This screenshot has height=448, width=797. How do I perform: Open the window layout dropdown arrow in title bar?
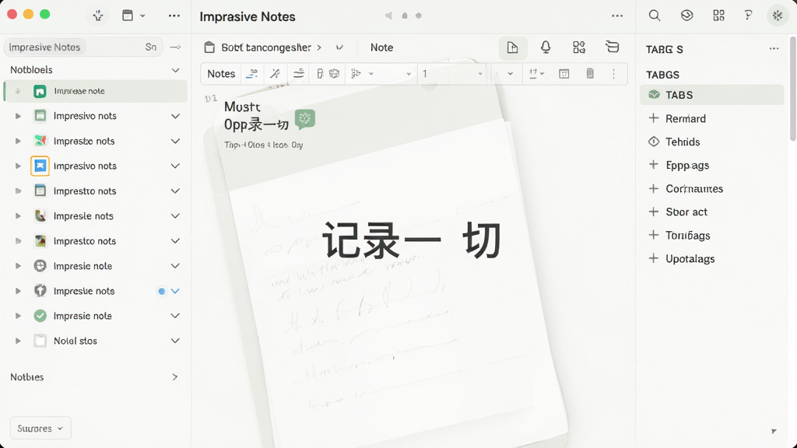[143, 16]
